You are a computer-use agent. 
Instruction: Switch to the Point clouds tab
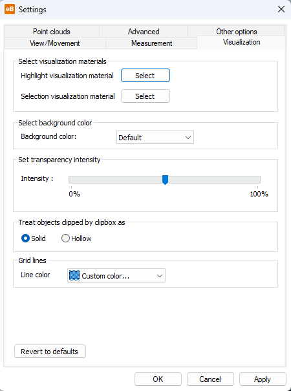pos(52,32)
